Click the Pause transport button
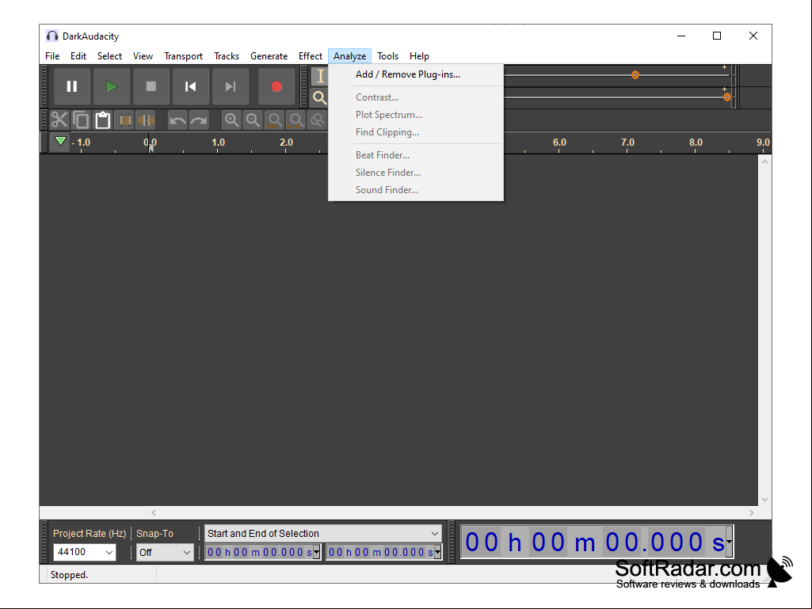Image resolution: width=812 pixels, height=609 pixels. (72, 86)
